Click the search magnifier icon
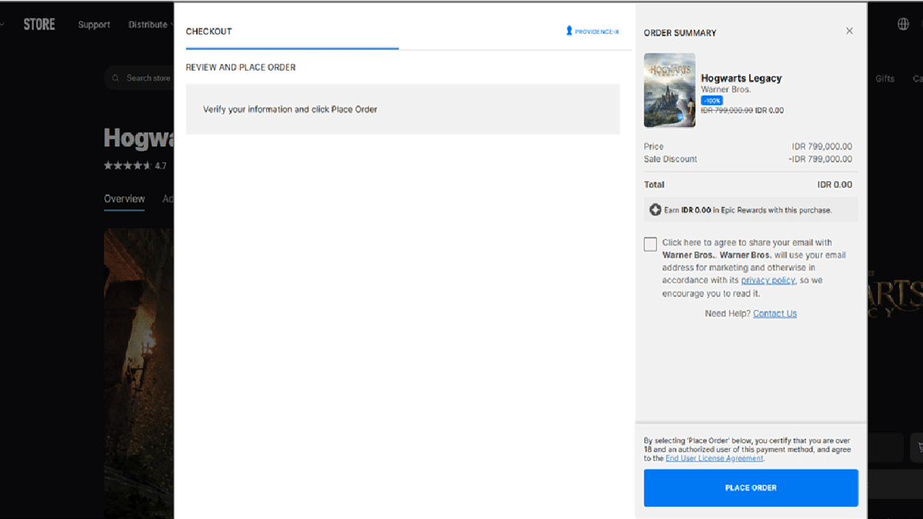This screenshot has width=923, height=519. 116,78
